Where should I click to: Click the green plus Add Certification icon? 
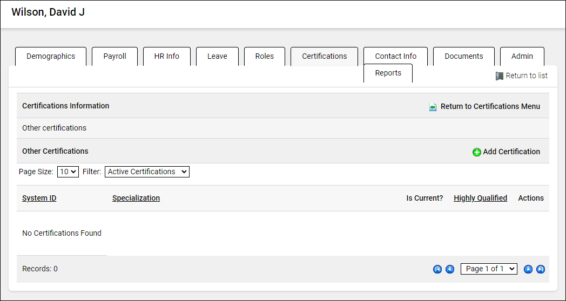pyautogui.click(x=477, y=152)
